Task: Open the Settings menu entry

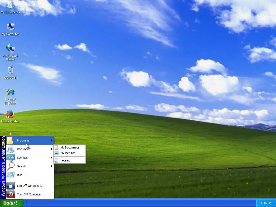Action: (30, 158)
